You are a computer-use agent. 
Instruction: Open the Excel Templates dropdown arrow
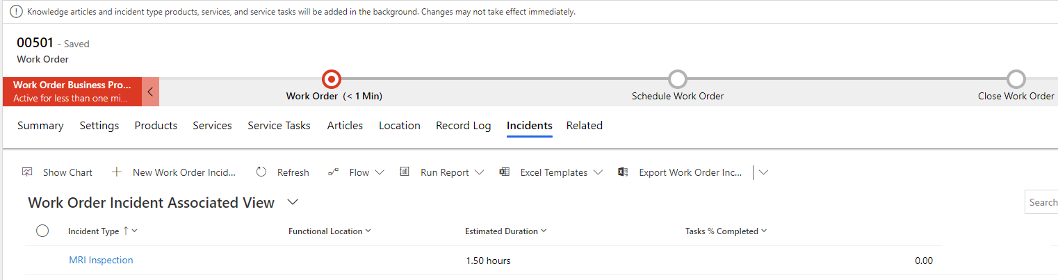pos(599,172)
